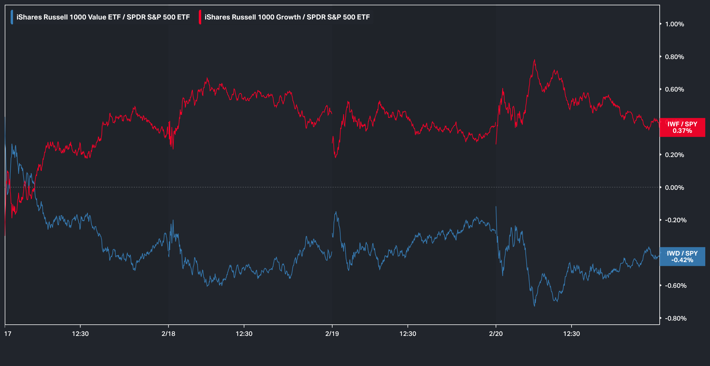
Task: Click the -0.80% y-axis label
Action: click(675, 318)
